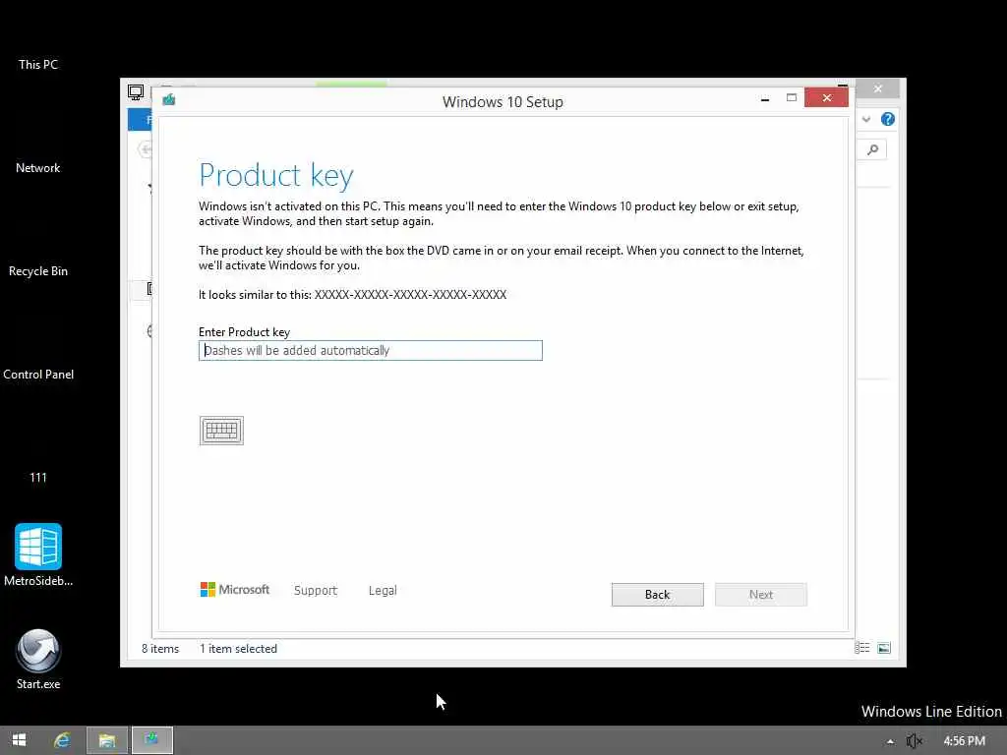Maximize the Windows 10 Setup window
This screenshot has height=755, width=1007.
tap(792, 97)
